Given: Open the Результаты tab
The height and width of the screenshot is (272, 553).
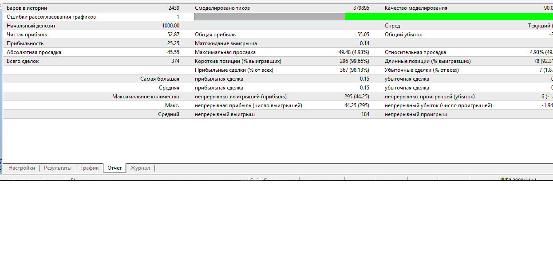Looking at the screenshot, I should point(58,168).
